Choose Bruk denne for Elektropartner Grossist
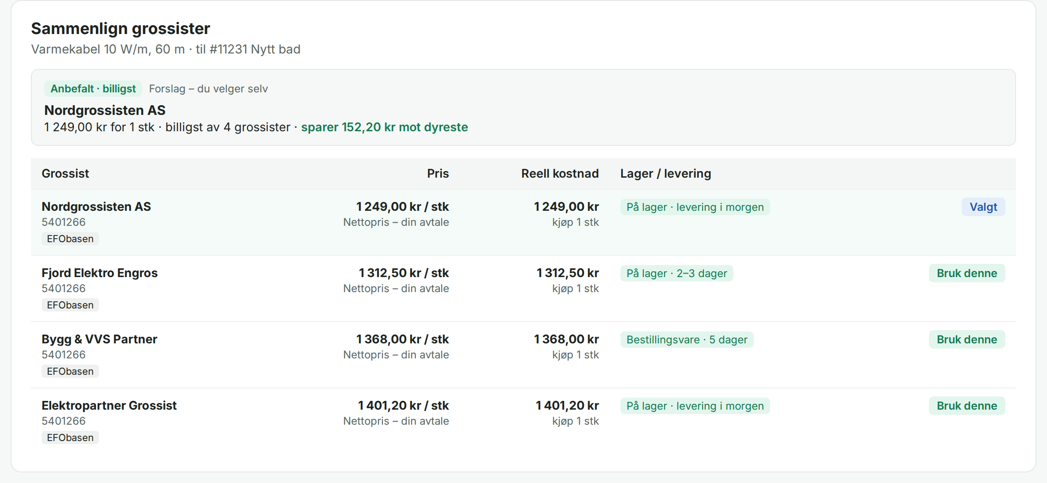The image size is (1047, 483). [967, 406]
